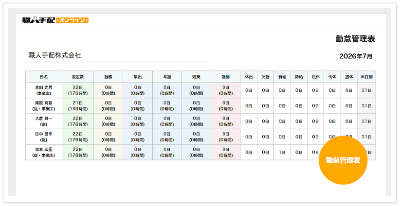Click the 氏名 column header

pyautogui.click(x=44, y=77)
